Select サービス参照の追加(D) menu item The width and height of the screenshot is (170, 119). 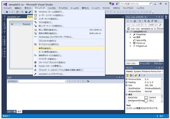(x=69, y=52)
